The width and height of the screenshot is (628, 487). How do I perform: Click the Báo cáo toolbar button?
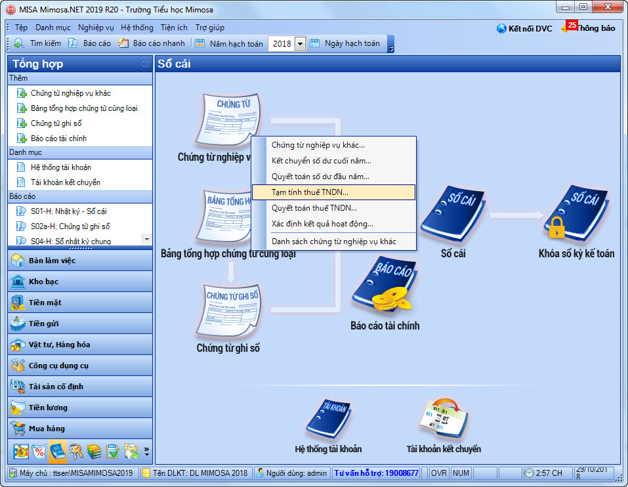(90, 43)
